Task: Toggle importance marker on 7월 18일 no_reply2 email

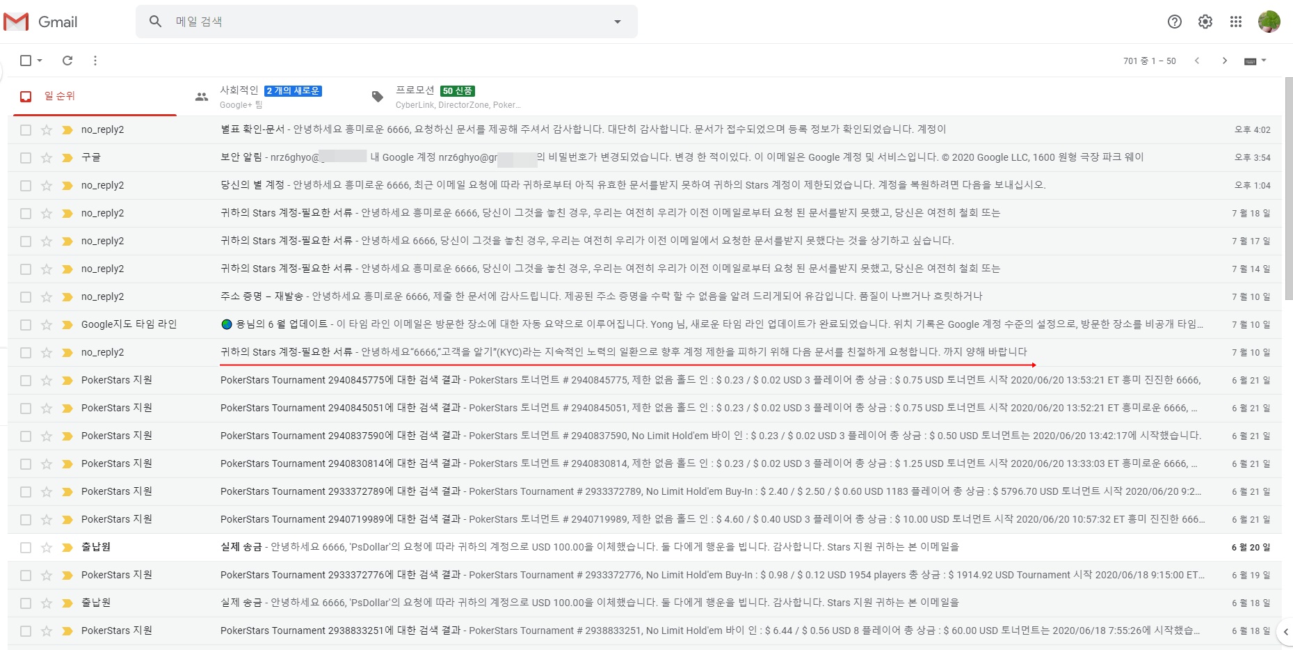Action: (67, 213)
